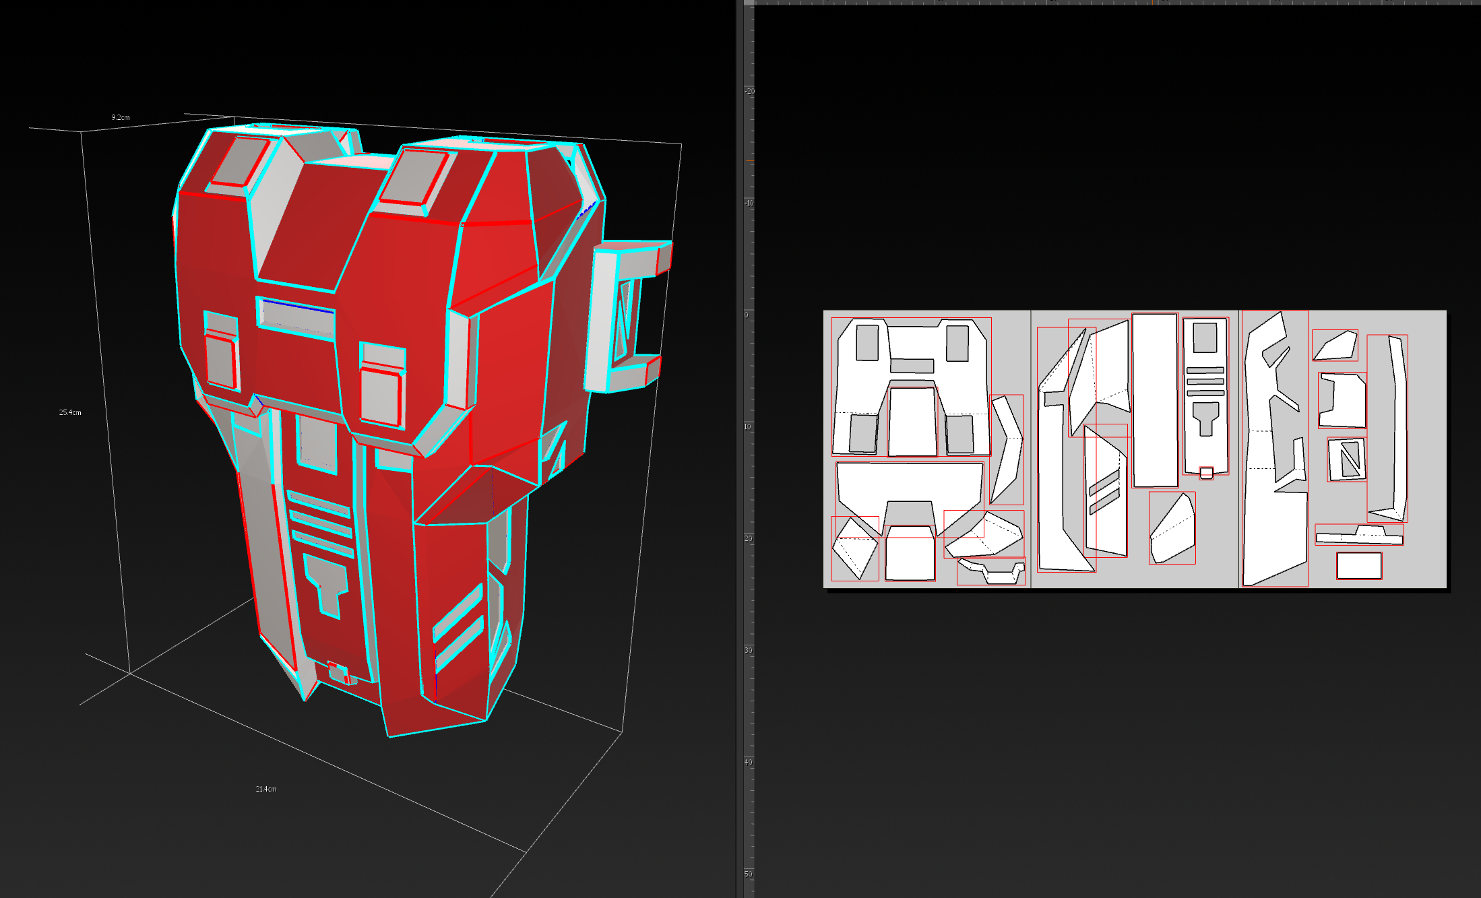Select the piece with three slots and T cutout
Screen dimensions: 1481x898
(x=1205, y=396)
